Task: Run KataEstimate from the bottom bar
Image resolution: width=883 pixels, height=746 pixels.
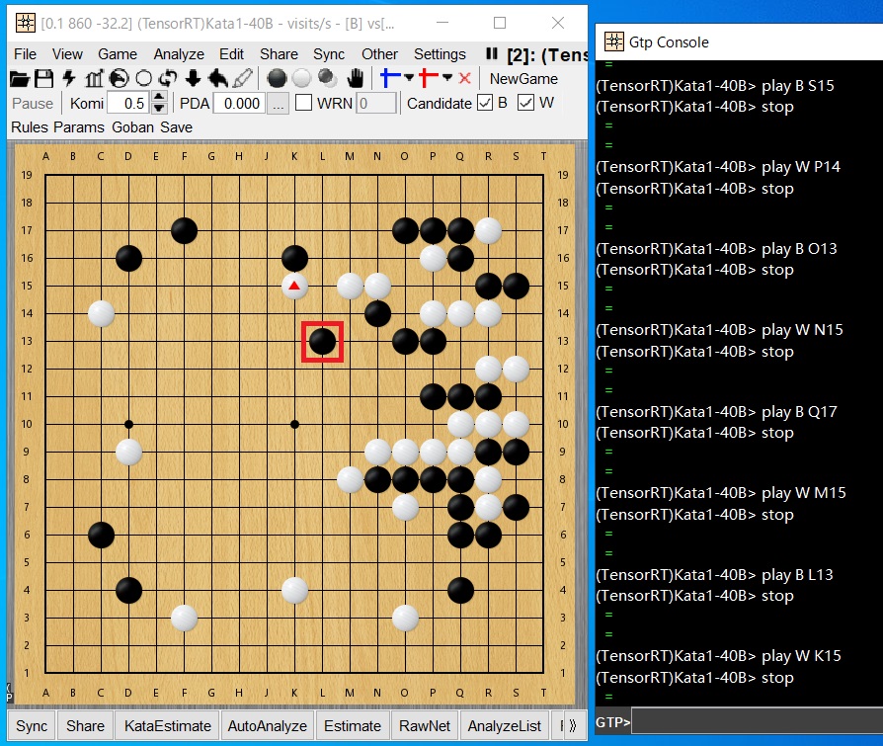Action: click(x=168, y=725)
